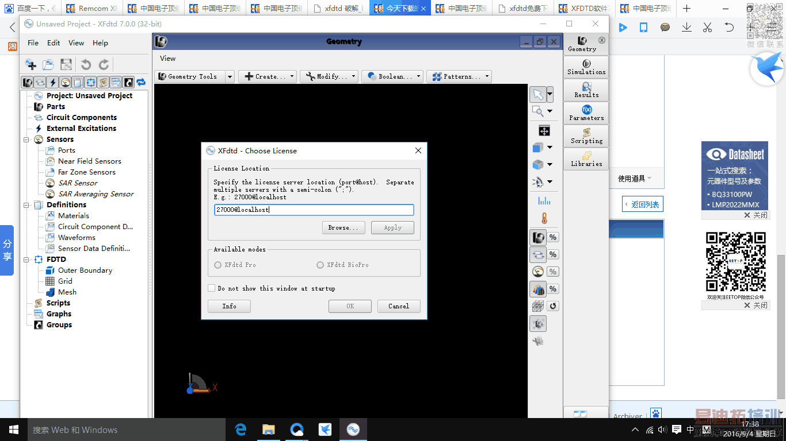Open the Parameters workspace panel
The image size is (786, 441).
pos(586,113)
